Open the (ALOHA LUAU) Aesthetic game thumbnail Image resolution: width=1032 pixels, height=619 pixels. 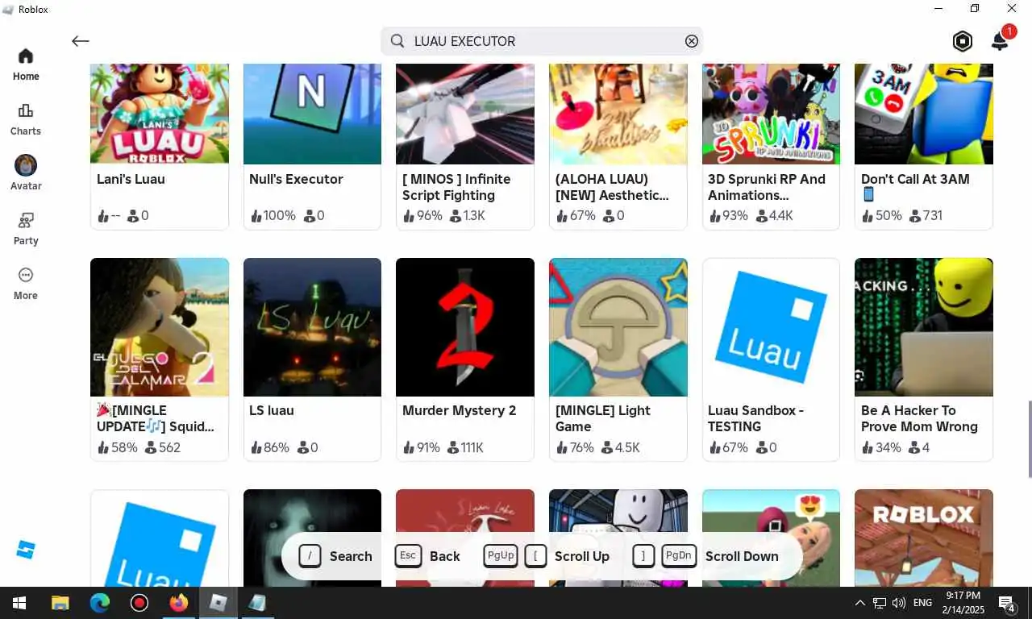(x=618, y=114)
